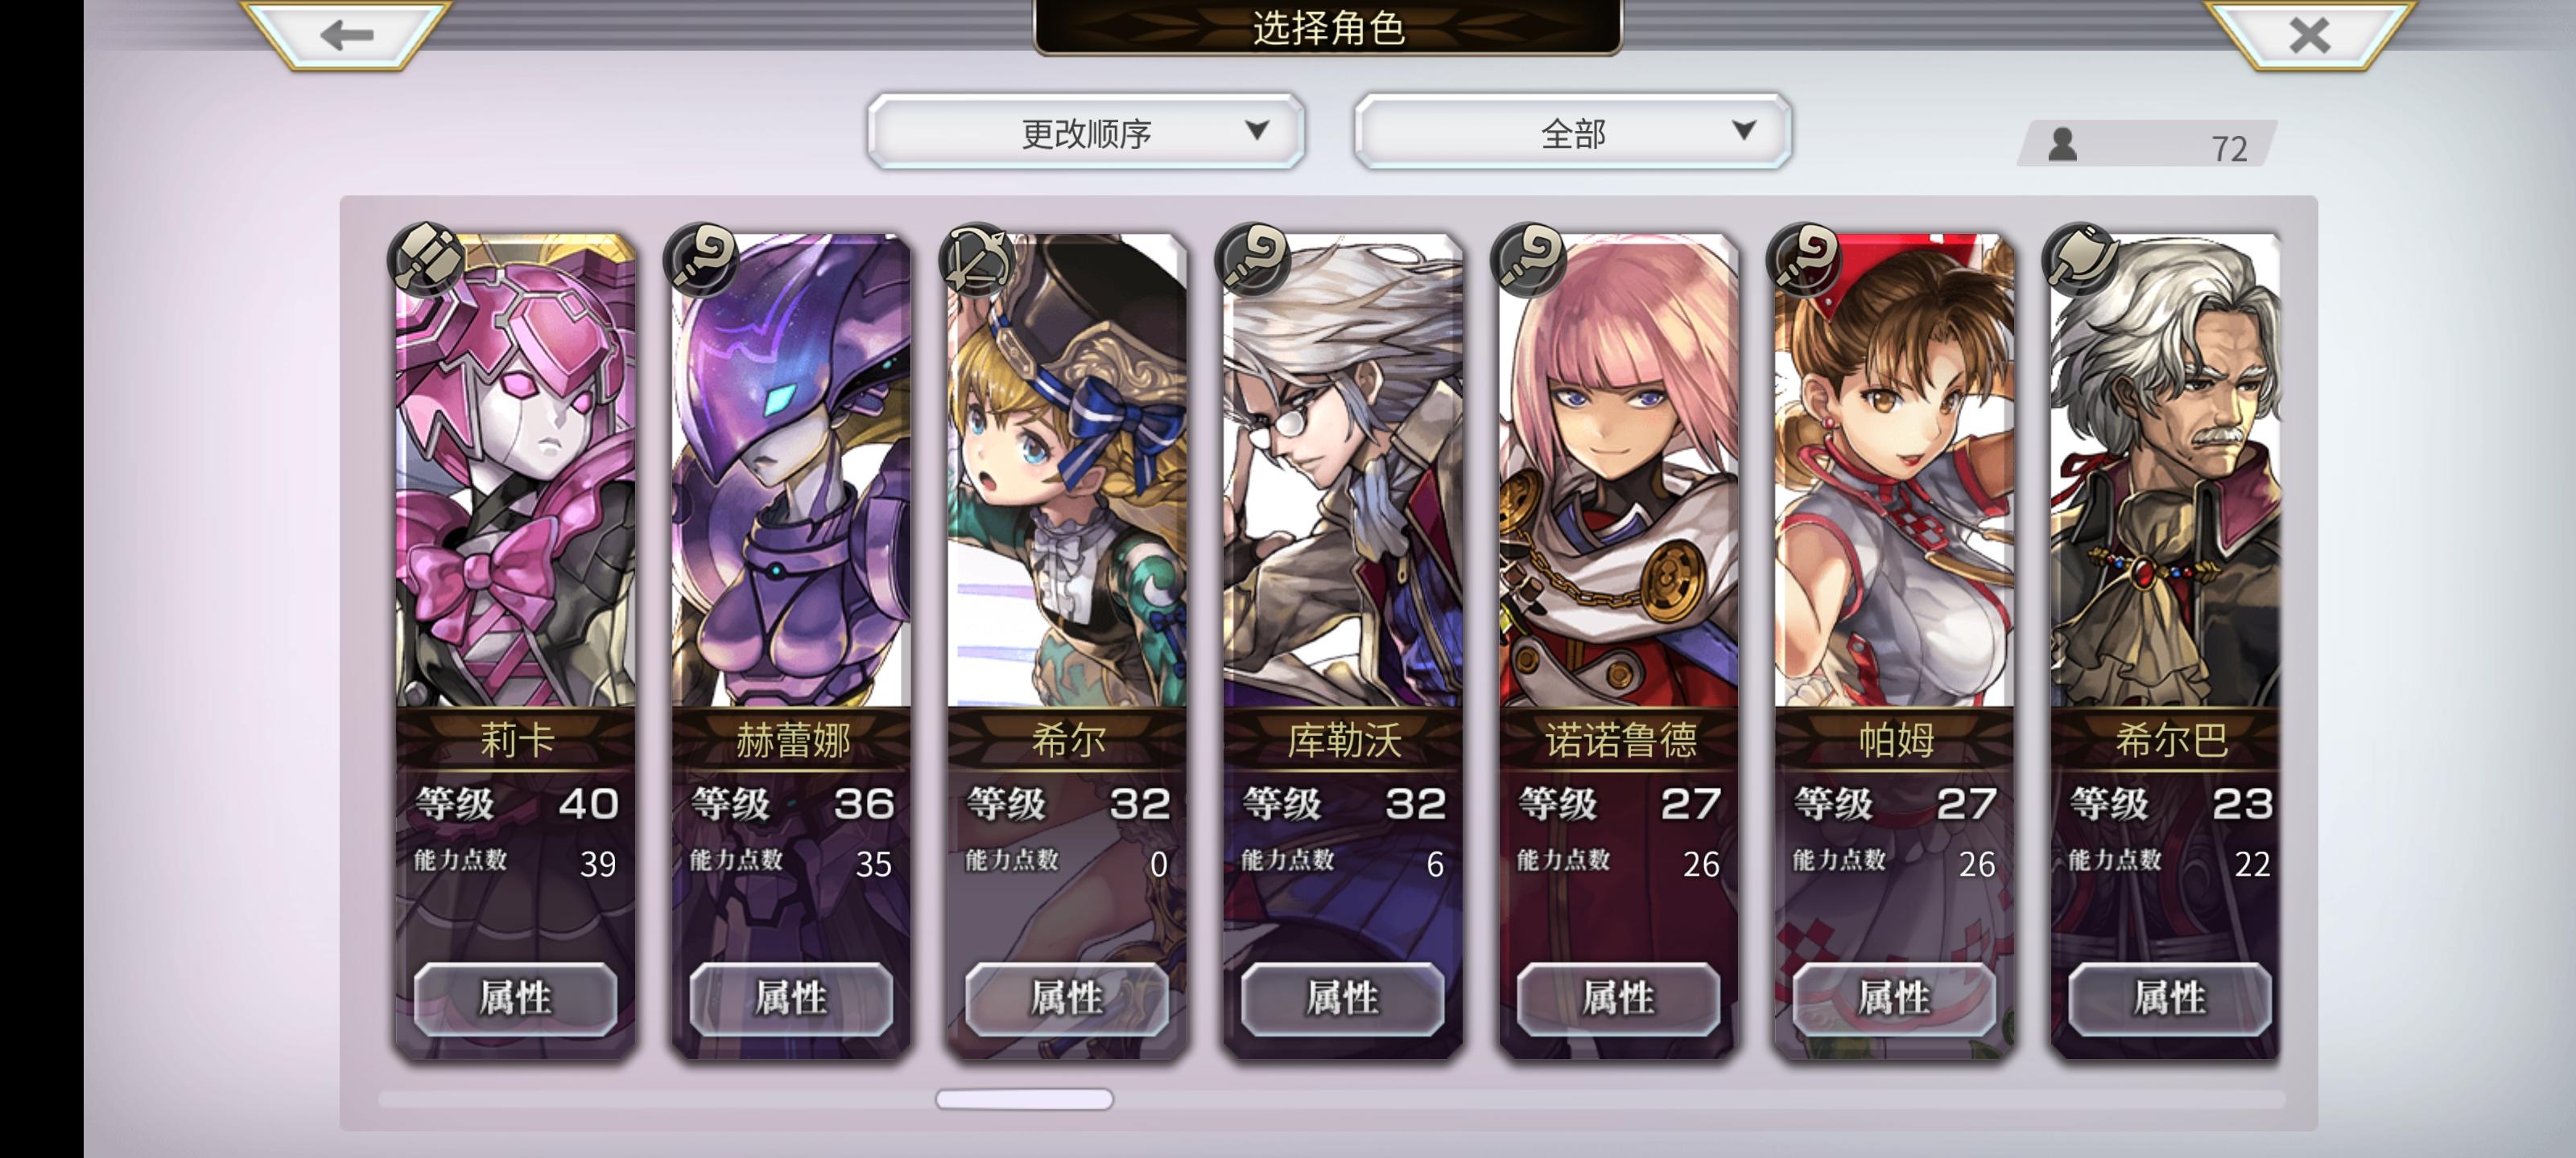This screenshot has width=2576, height=1158.
Task: Click the horizontal scrollbar thumb below the cards
Action: tap(1024, 1099)
